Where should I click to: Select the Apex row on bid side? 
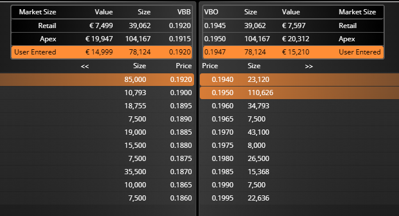click(101, 39)
